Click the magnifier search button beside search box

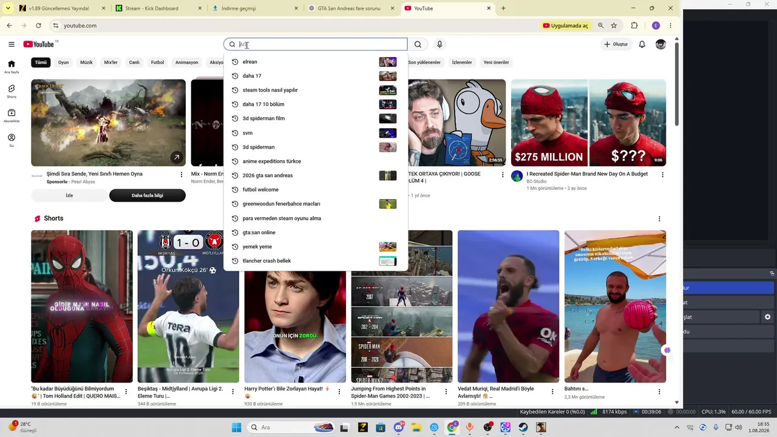tap(418, 44)
